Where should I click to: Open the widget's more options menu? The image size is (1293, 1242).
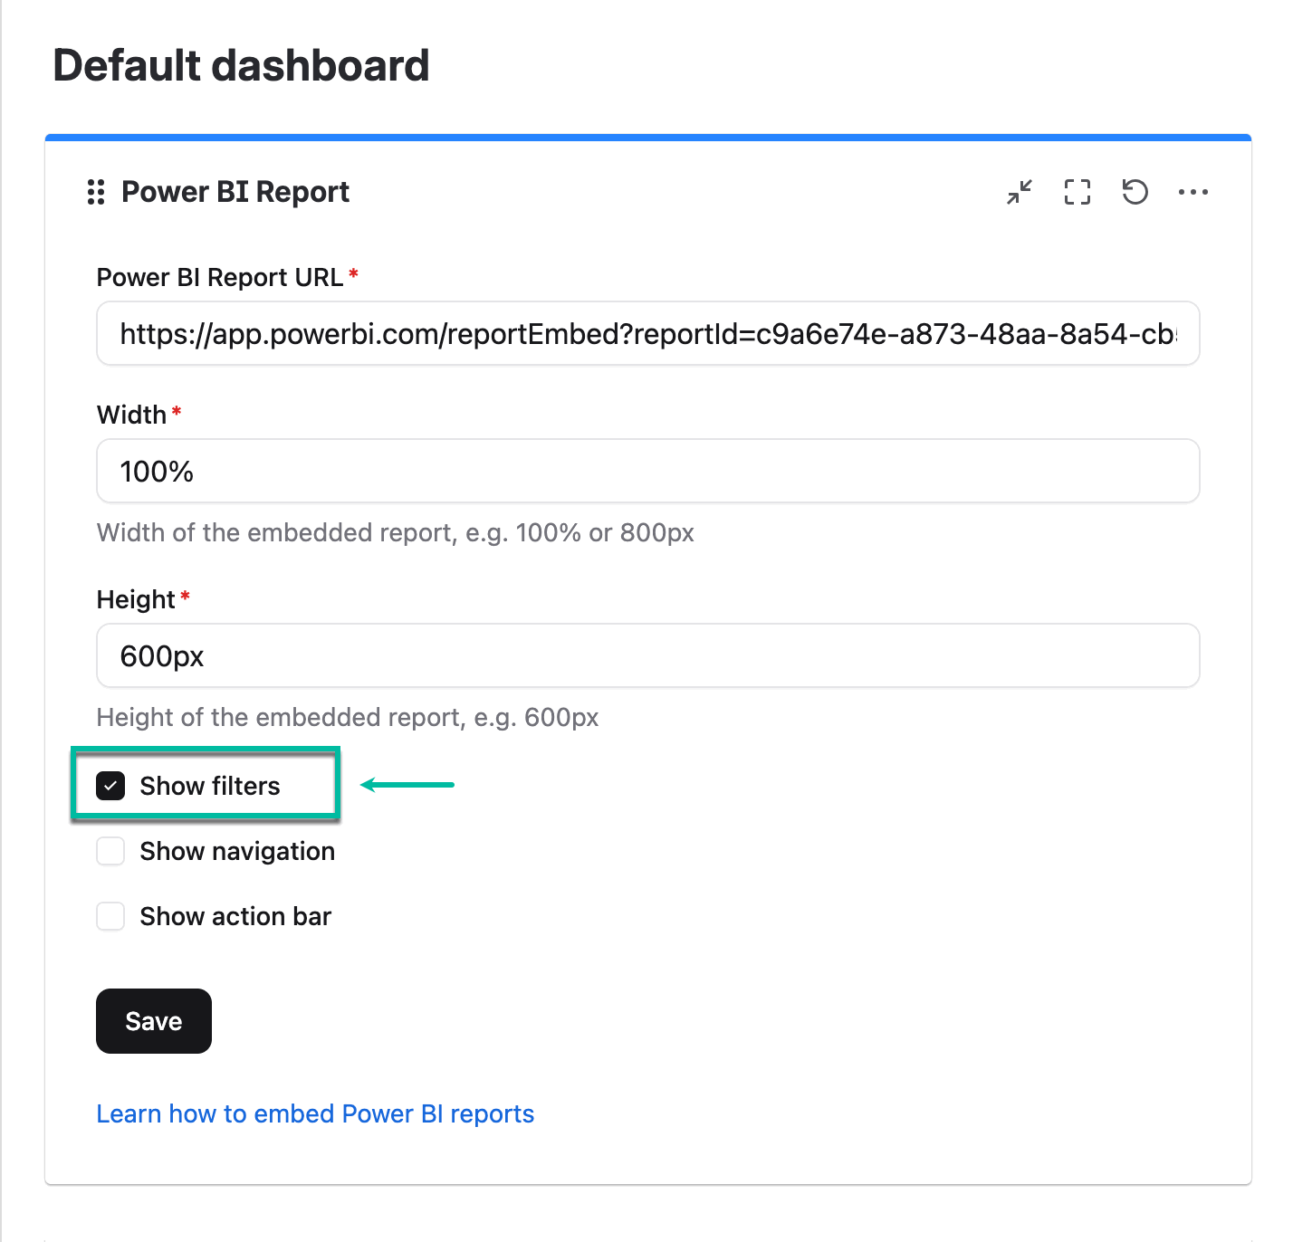[1192, 192]
